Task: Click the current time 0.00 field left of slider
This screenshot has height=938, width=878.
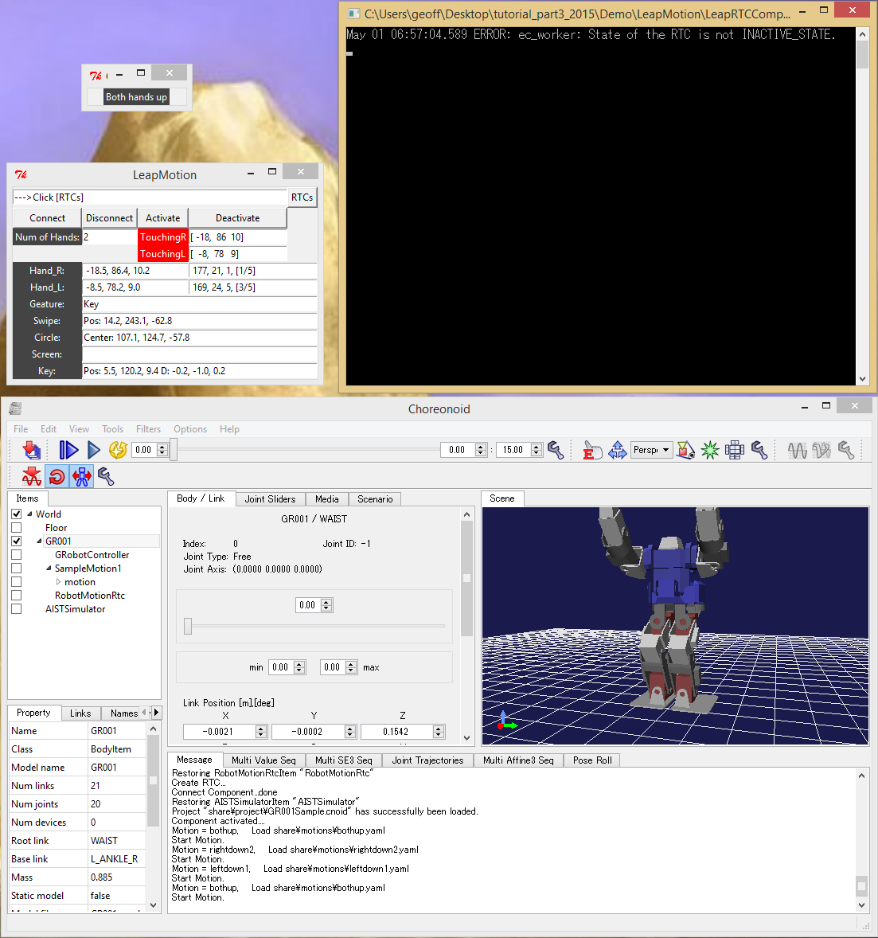Action: 143,450
